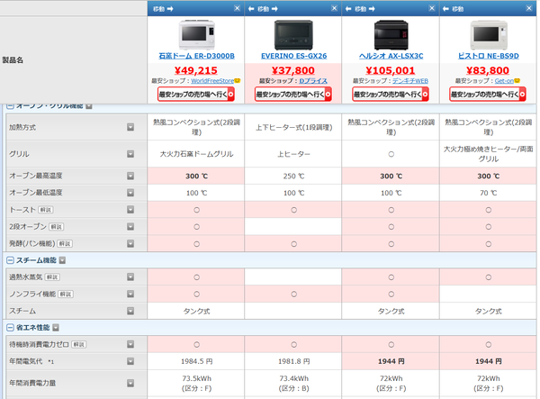
Task: Select the 大火力石窯ドームグリル cell
Action: pos(196,154)
